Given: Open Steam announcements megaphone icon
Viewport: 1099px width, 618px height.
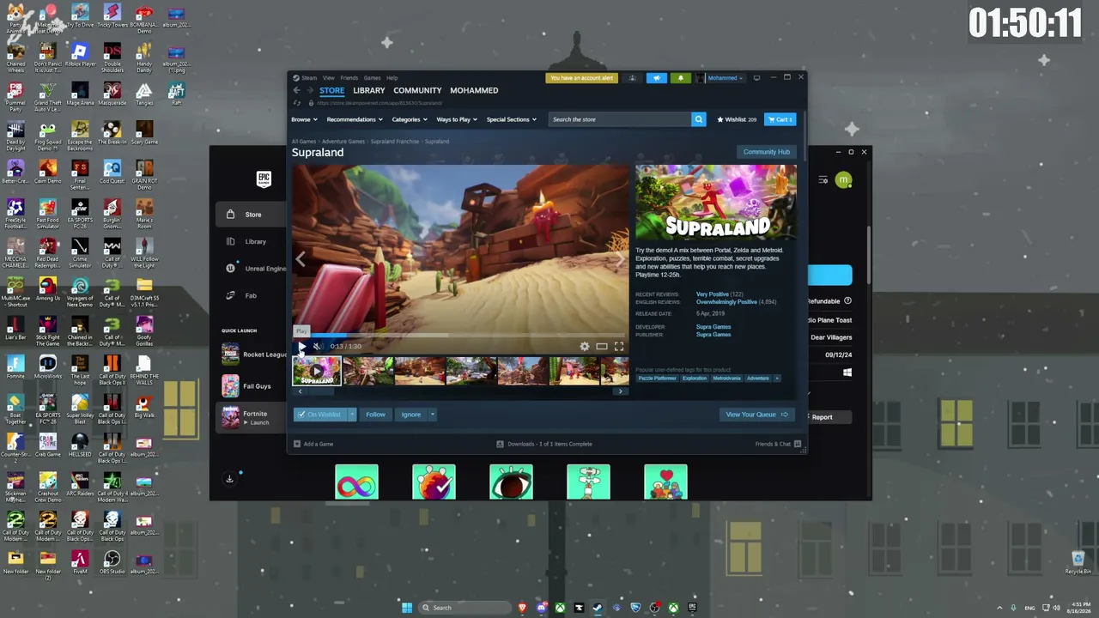Looking at the screenshot, I should [657, 78].
